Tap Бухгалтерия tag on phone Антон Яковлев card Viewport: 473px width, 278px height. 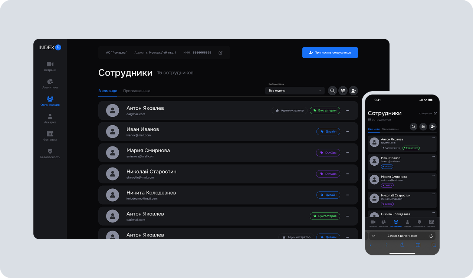click(411, 148)
